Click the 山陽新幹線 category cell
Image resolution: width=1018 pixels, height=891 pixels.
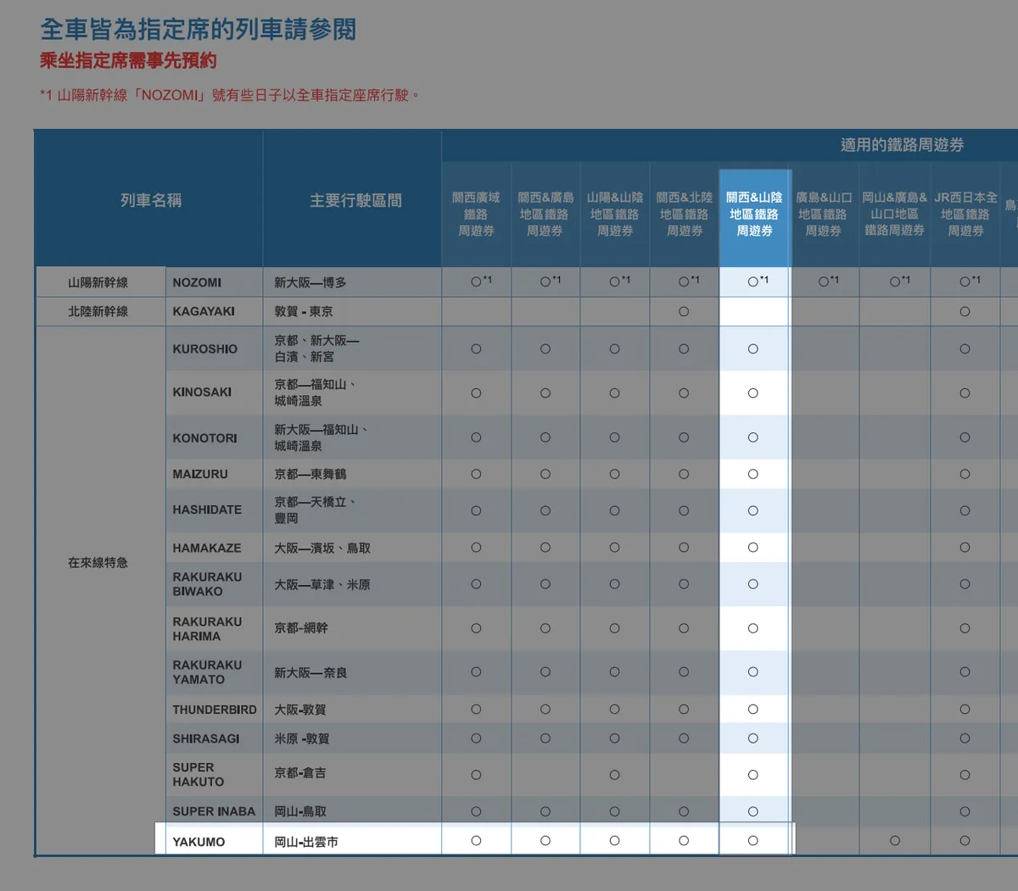[x=98, y=283]
